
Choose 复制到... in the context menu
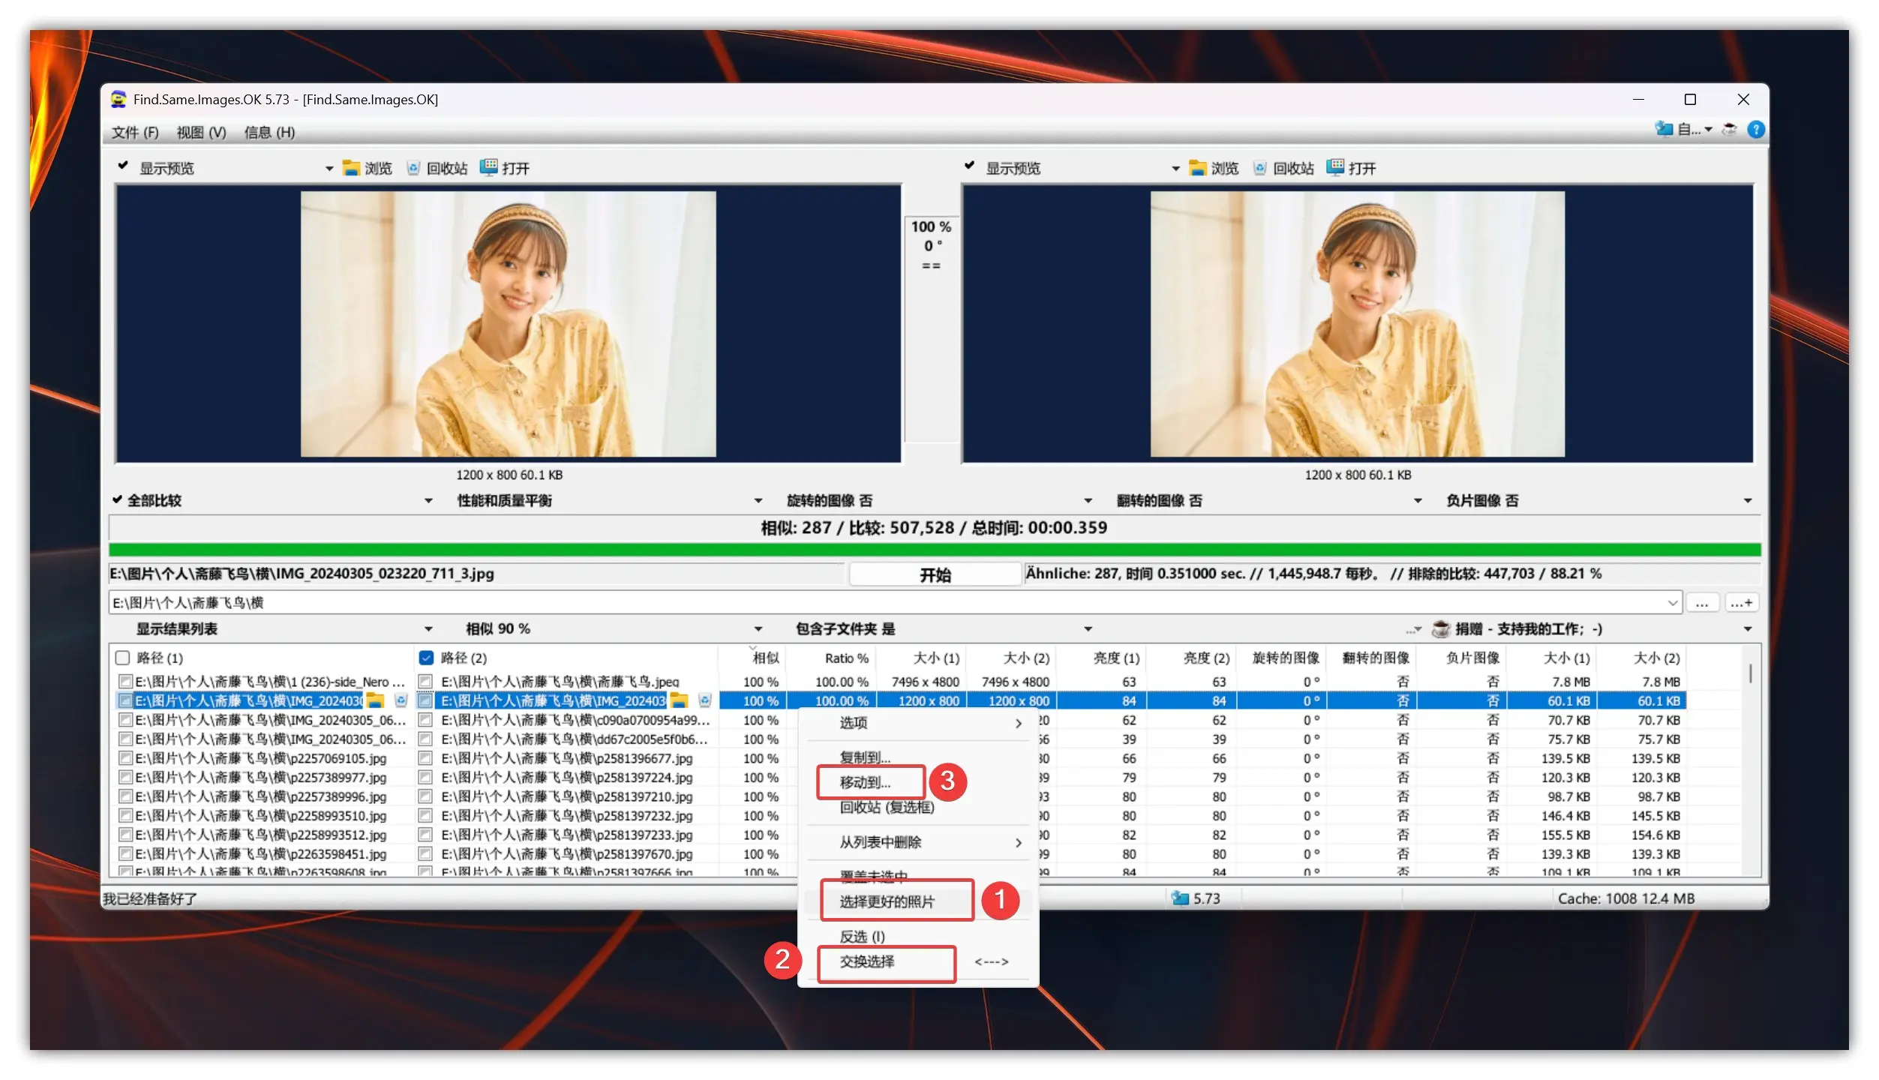pyautogui.click(x=865, y=757)
